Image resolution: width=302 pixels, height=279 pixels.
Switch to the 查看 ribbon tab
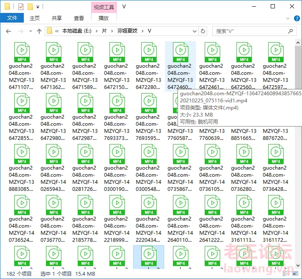79,18
